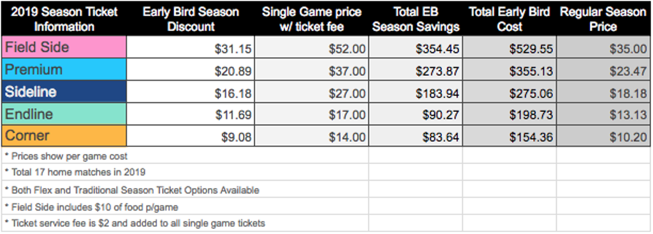This screenshot has width=653, height=234.
Task: Select the Total EB Season Savings header
Action: pos(416,19)
